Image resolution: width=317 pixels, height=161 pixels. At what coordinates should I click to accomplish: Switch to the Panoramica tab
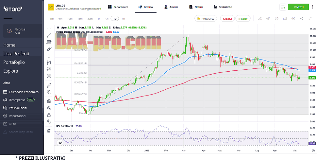click(118, 7)
